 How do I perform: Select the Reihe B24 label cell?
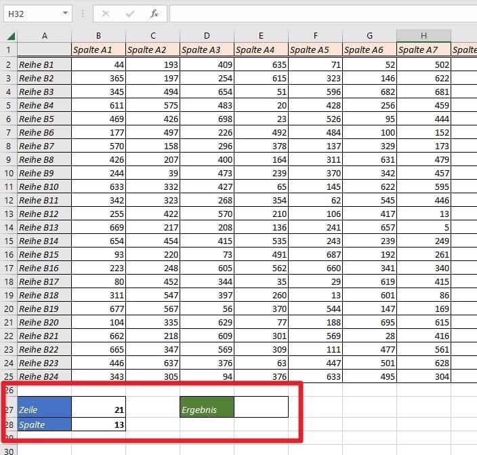point(45,377)
